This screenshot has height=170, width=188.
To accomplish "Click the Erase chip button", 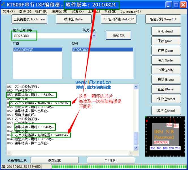I will coord(165,80).
